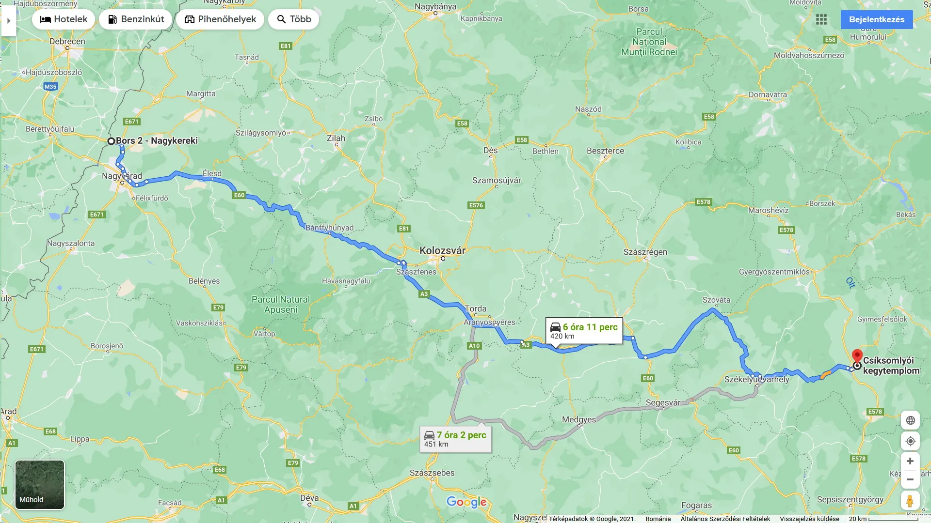Show Pihenőhelyek rest stops

[x=220, y=19]
